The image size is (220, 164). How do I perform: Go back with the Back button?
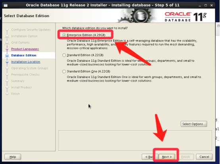[x=149, y=157]
